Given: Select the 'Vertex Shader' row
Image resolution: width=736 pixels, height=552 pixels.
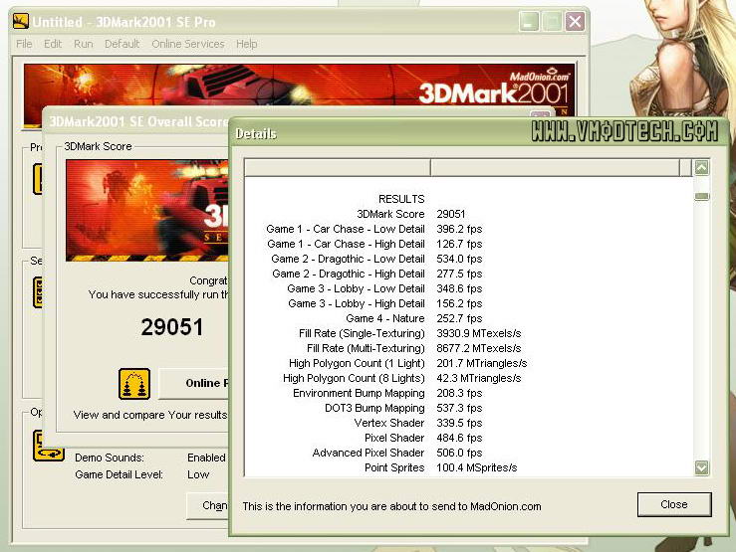Looking at the screenshot, I should click(x=468, y=423).
